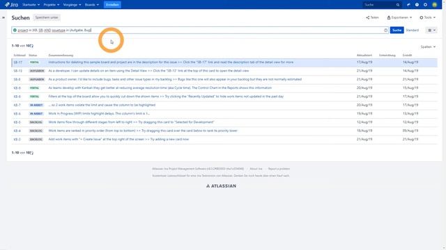Viewport: 446px width, 250px height.
Task: Click the magnifier icon in the top quick search
Action: [x=398, y=5]
